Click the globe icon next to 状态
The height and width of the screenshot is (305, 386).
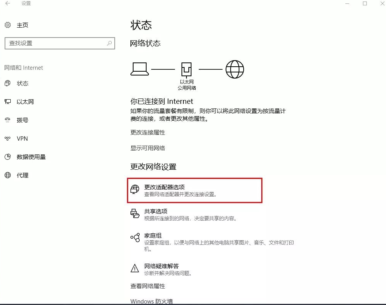coord(8,83)
